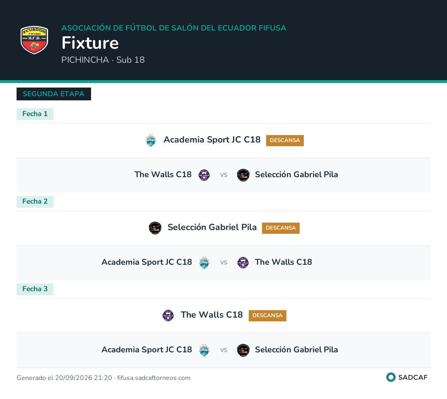
Task: Click The Walls C18 crest in Fecha 1
Action: tap(204, 175)
